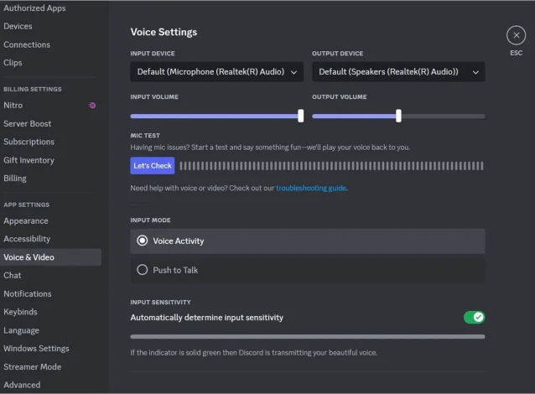Click the ESC close circle icon
Viewport: 535px width, 394px height.
[x=516, y=35]
